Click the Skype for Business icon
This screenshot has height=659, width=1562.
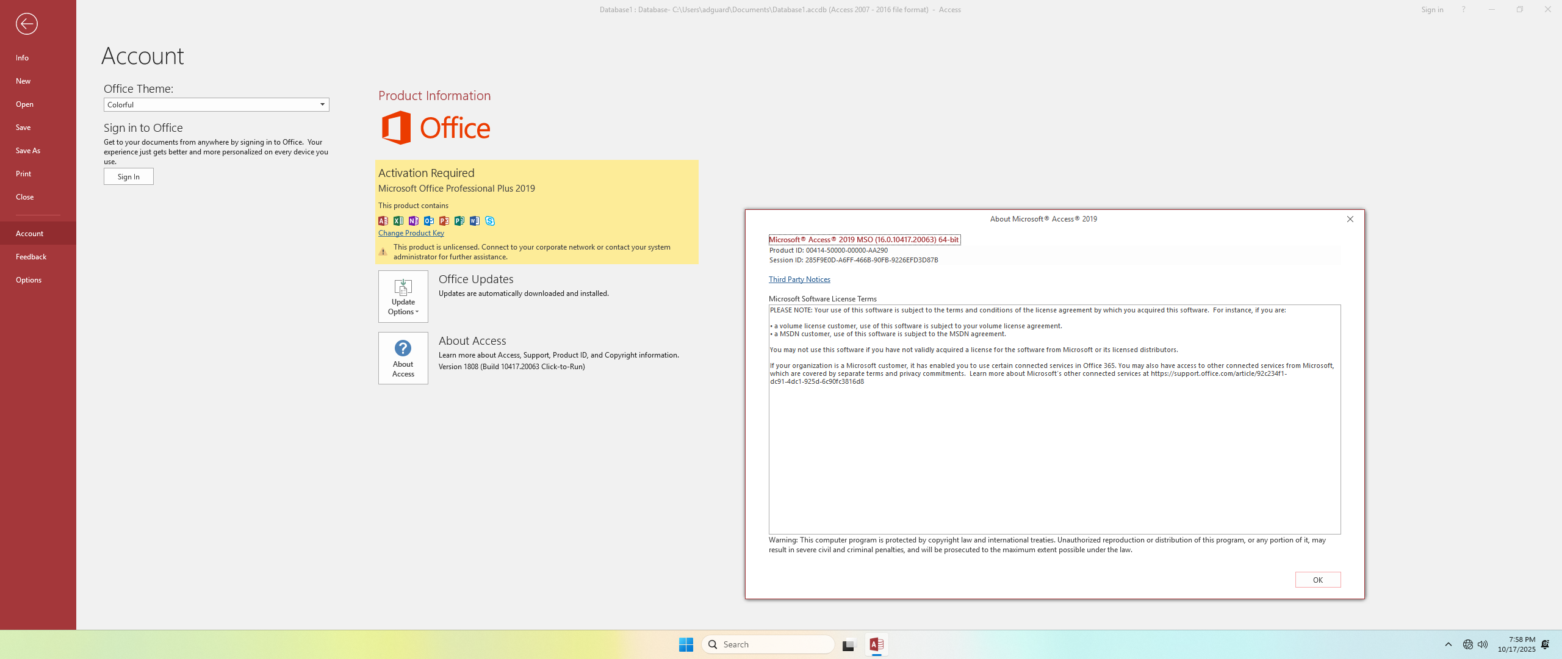[x=490, y=221]
